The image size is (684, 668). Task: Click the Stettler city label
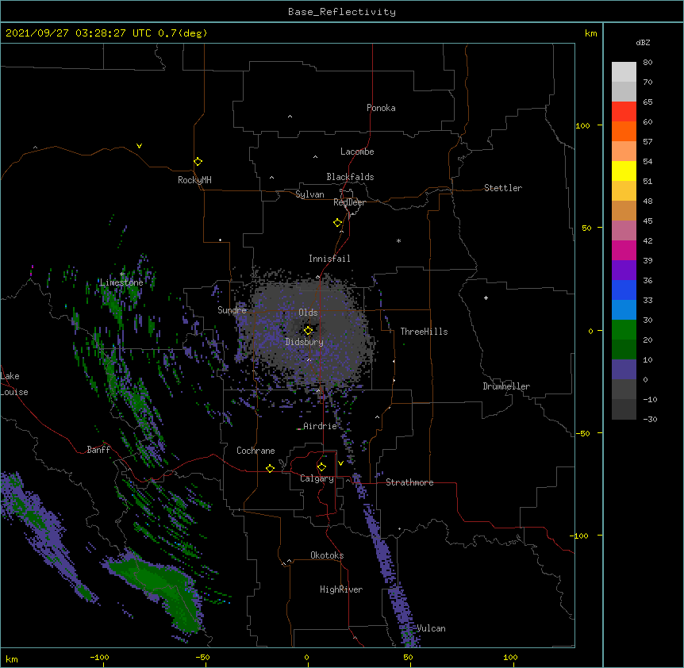pyautogui.click(x=503, y=188)
